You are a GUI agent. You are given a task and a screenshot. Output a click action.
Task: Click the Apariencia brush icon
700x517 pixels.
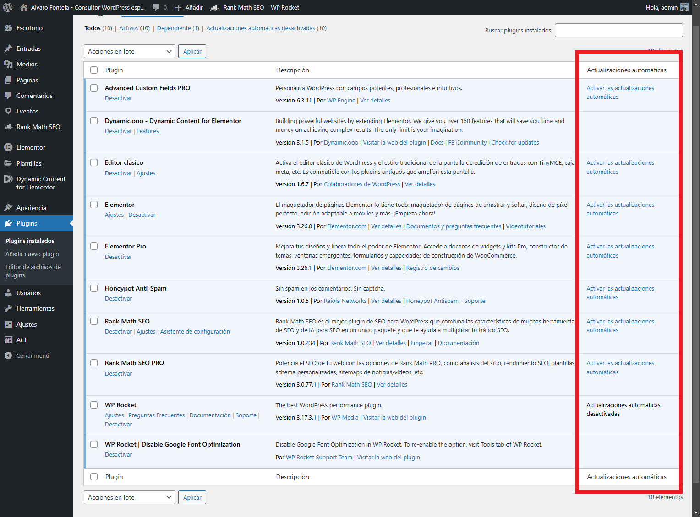click(x=8, y=208)
